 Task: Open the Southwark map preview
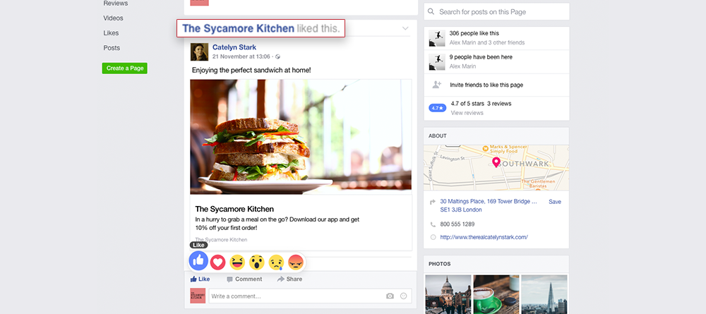pos(496,168)
